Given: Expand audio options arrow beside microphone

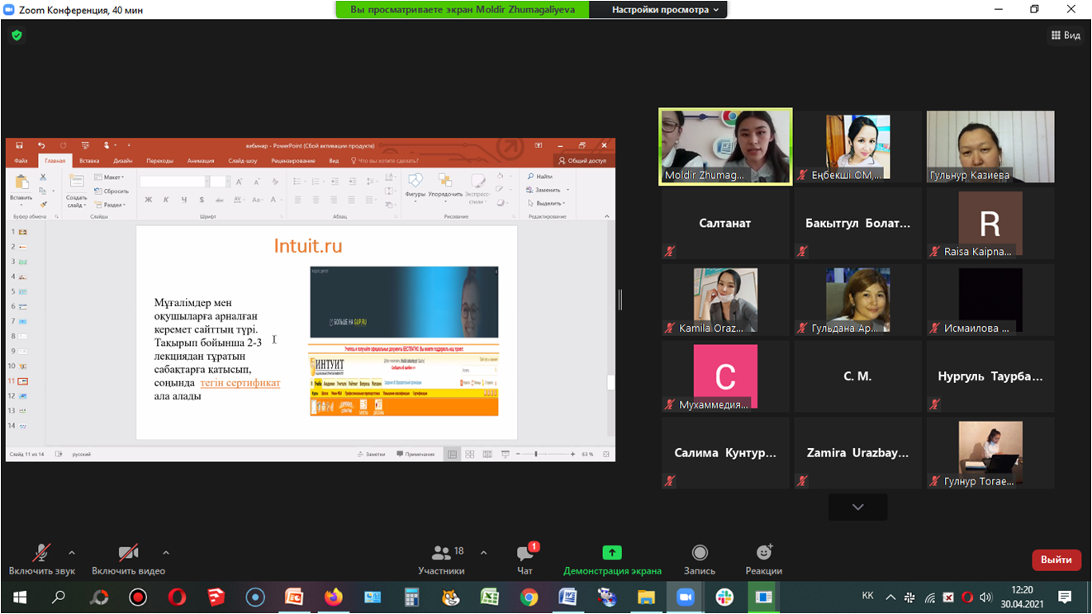Looking at the screenshot, I should click(72, 553).
